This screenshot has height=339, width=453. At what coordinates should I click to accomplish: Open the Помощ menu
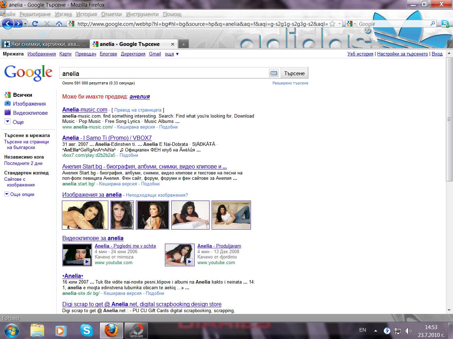tap(172, 14)
